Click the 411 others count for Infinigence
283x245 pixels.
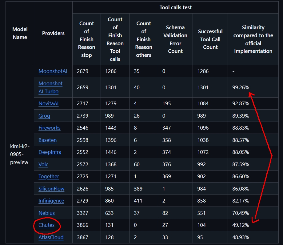point(138,201)
